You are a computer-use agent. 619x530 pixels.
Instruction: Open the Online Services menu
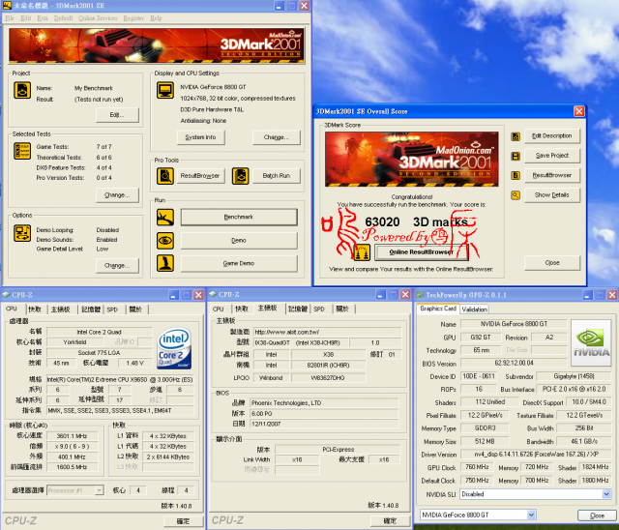click(98, 18)
